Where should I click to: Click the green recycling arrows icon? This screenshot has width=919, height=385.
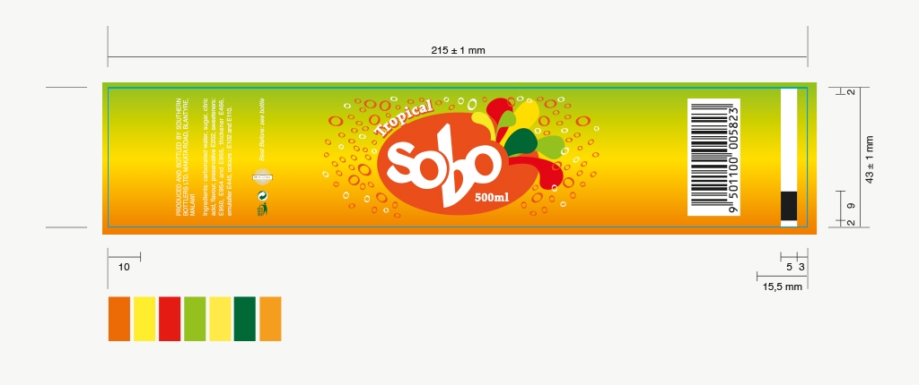point(262,195)
